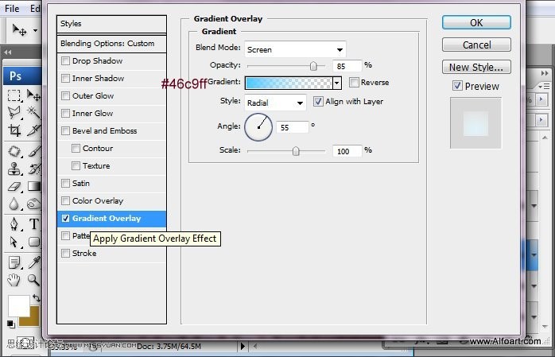The image size is (555, 357).
Task: Swap foreground and background colors
Action: (37, 298)
